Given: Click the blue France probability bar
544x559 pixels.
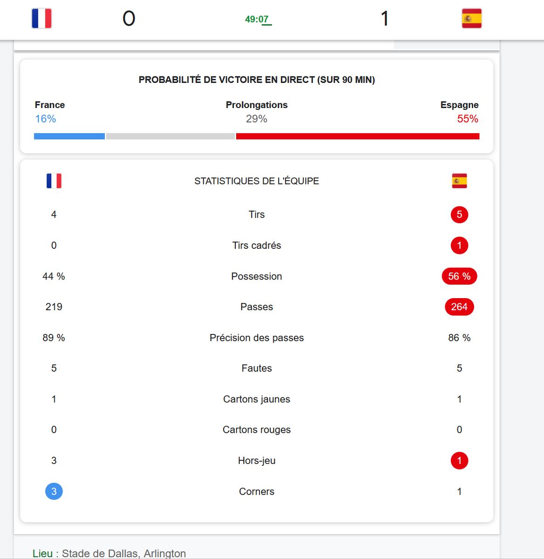Looking at the screenshot, I should point(69,136).
